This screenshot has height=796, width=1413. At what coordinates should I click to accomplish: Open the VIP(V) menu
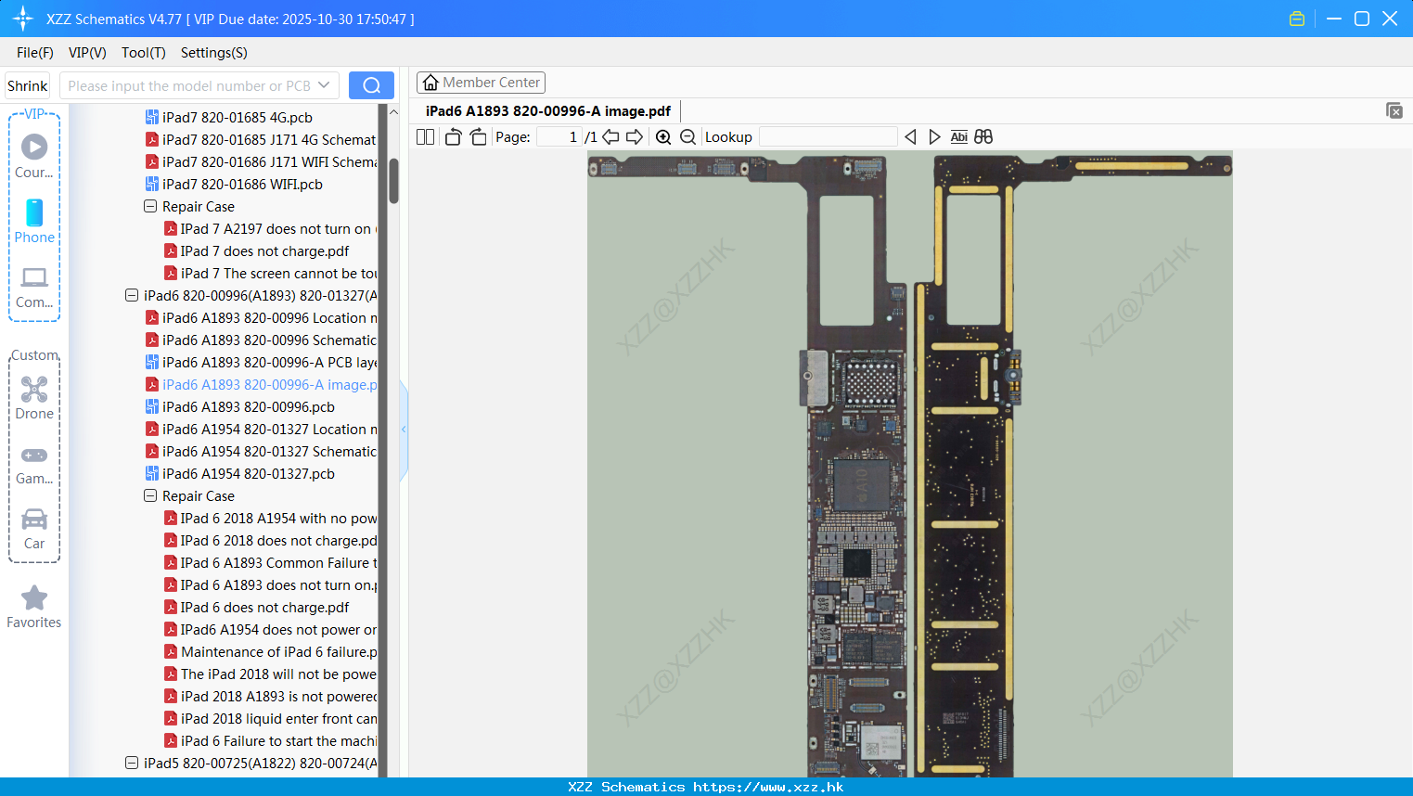(x=87, y=53)
